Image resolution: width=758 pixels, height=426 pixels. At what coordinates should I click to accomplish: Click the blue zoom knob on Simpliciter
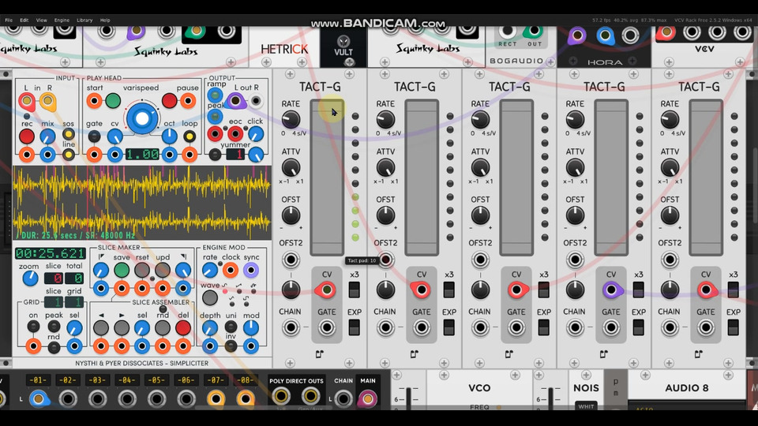pos(30,278)
